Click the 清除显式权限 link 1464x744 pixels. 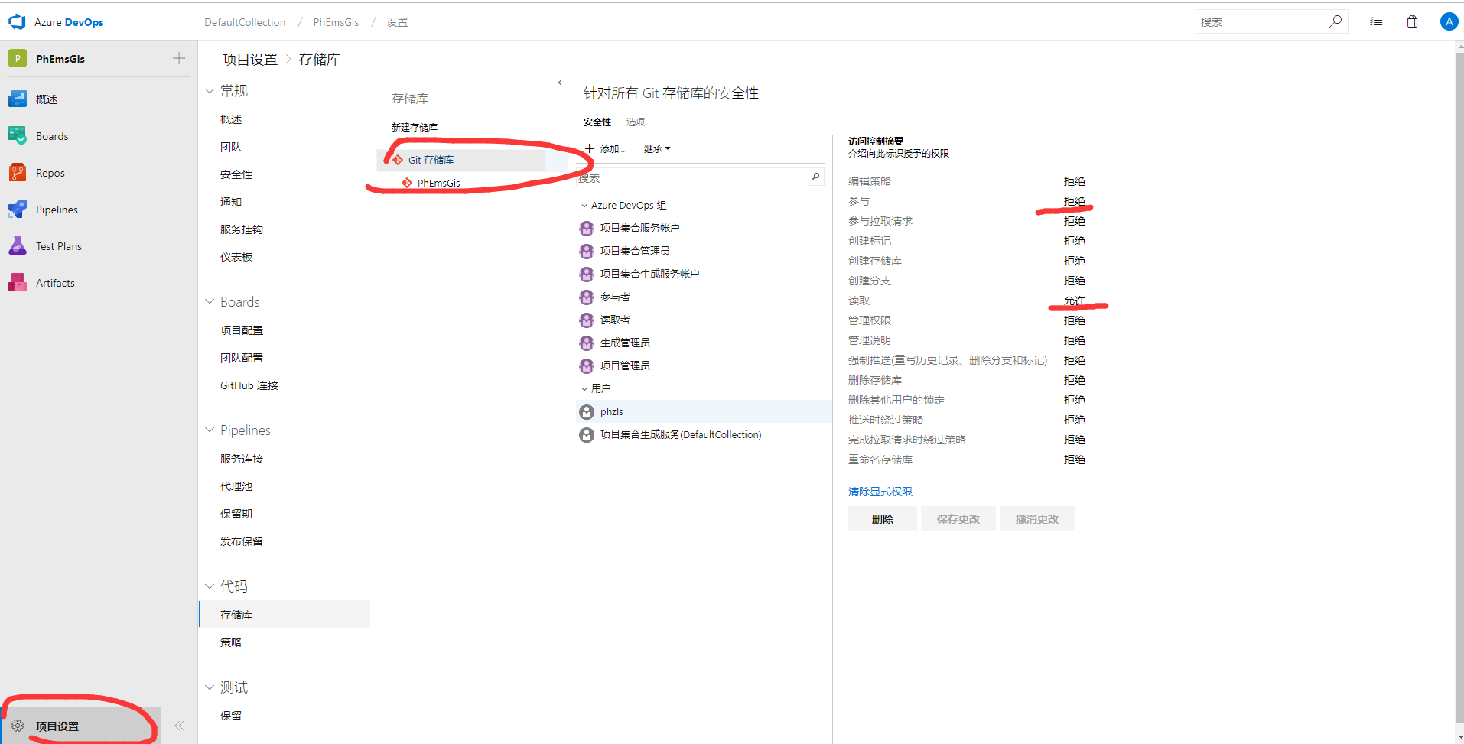pos(880,492)
